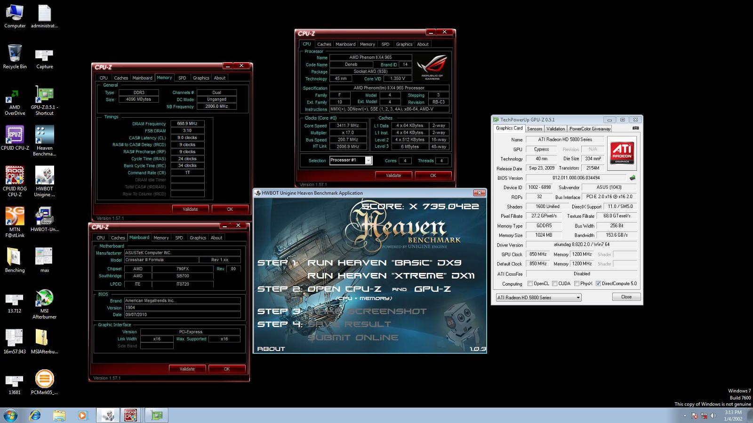This screenshot has width=753, height=423.
Task: Open the max desktop file icon
Action: click(x=44, y=260)
